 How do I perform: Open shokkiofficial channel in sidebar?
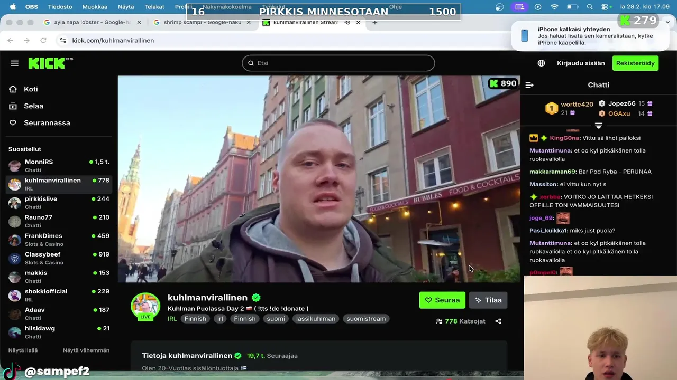click(59, 295)
